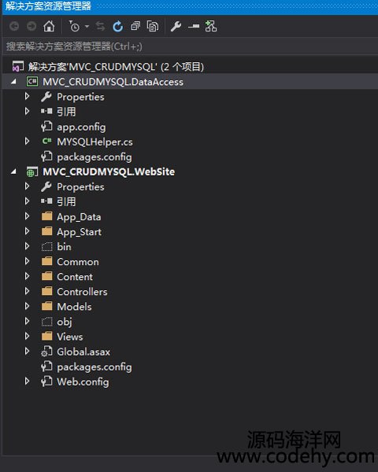The image size is (378, 472).
Task: Open Properties wrench toolbar icon
Action: pyautogui.click(x=176, y=27)
